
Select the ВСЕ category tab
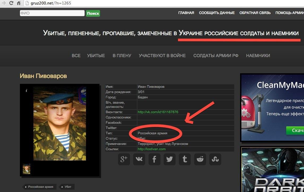click(x=76, y=56)
